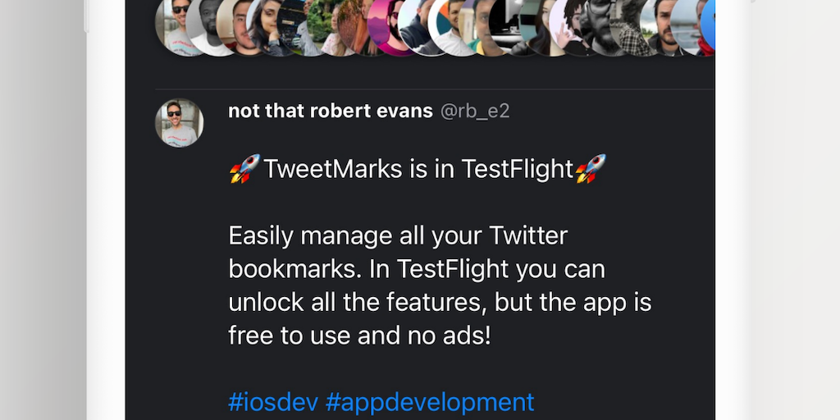This screenshot has width=840, height=420.
Task: Open the #appdevelopment hashtag
Action: tap(430, 402)
